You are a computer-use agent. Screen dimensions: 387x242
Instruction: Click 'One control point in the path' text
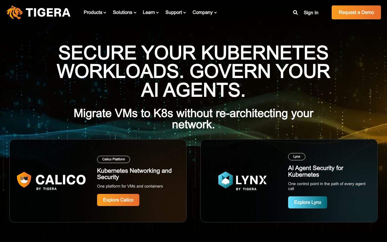click(x=327, y=186)
